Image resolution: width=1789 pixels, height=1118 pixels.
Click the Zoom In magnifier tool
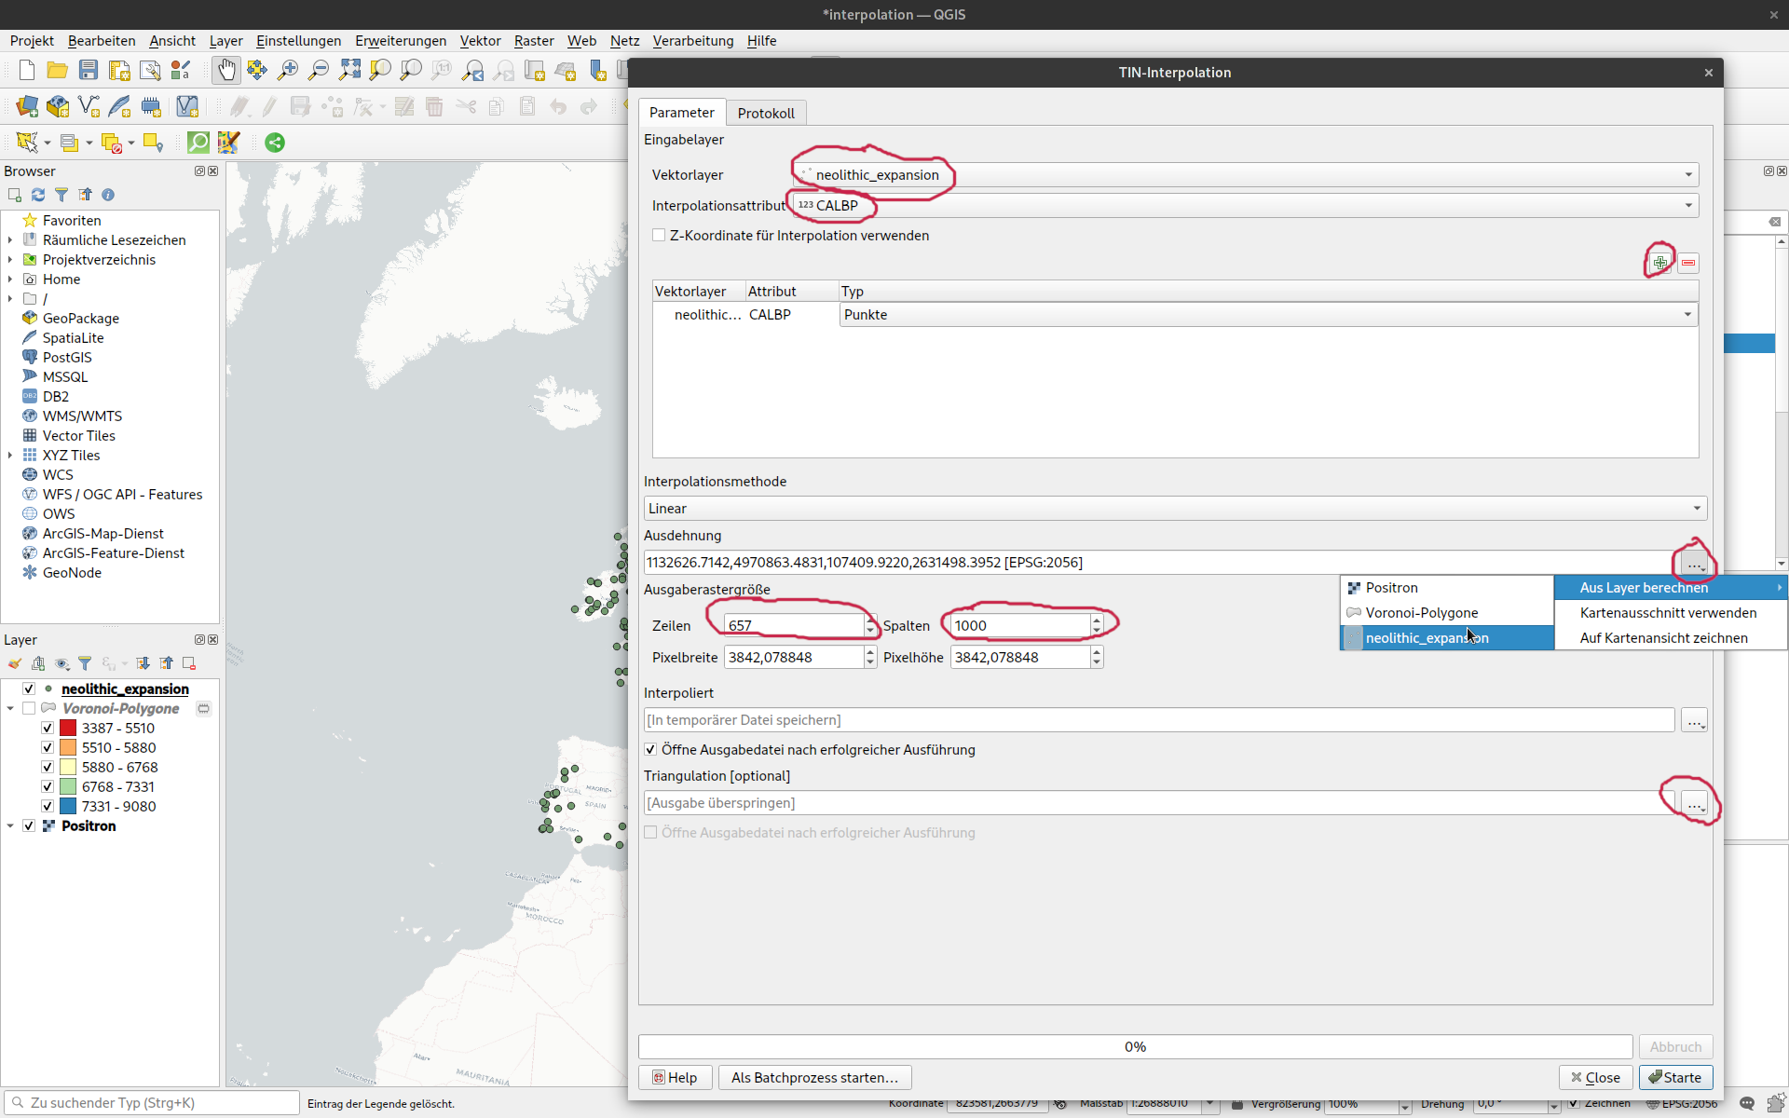click(x=288, y=70)
